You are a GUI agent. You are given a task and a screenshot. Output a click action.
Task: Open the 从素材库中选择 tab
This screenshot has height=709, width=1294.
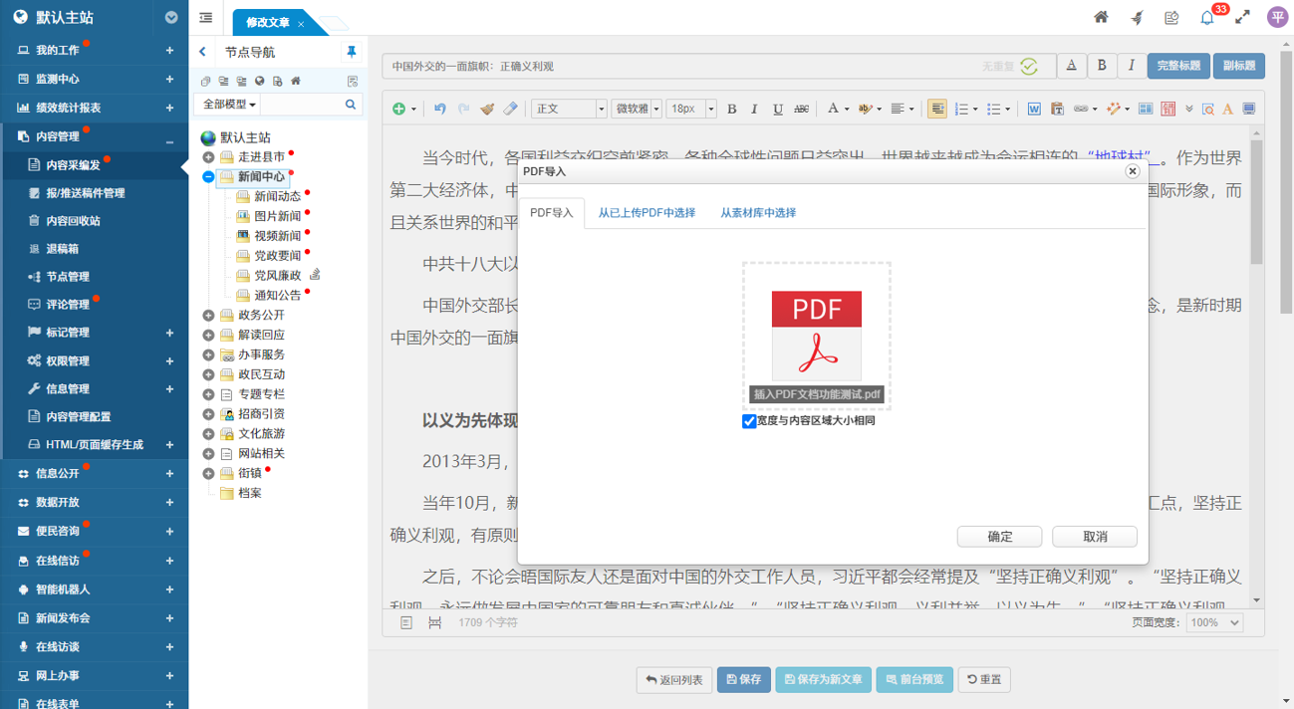pyautogui.click(x=758, y=213)
